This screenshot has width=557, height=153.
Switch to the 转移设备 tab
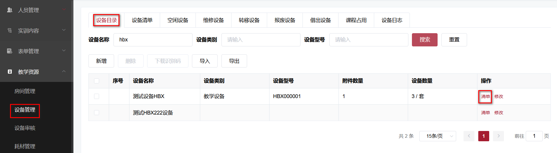(x=249, y=20)
